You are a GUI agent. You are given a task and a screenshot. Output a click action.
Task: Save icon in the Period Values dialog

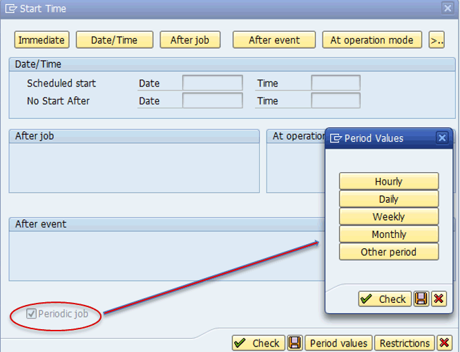point(421,299)
